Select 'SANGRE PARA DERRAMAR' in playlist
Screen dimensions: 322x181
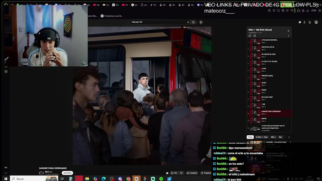tap(269, 113)
